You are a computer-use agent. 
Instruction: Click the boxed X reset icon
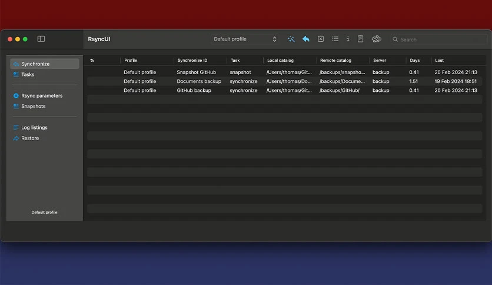point(320,39)
